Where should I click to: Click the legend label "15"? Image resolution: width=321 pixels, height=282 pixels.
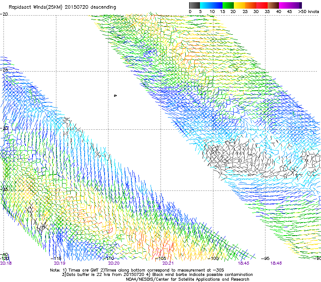point(223,12)
